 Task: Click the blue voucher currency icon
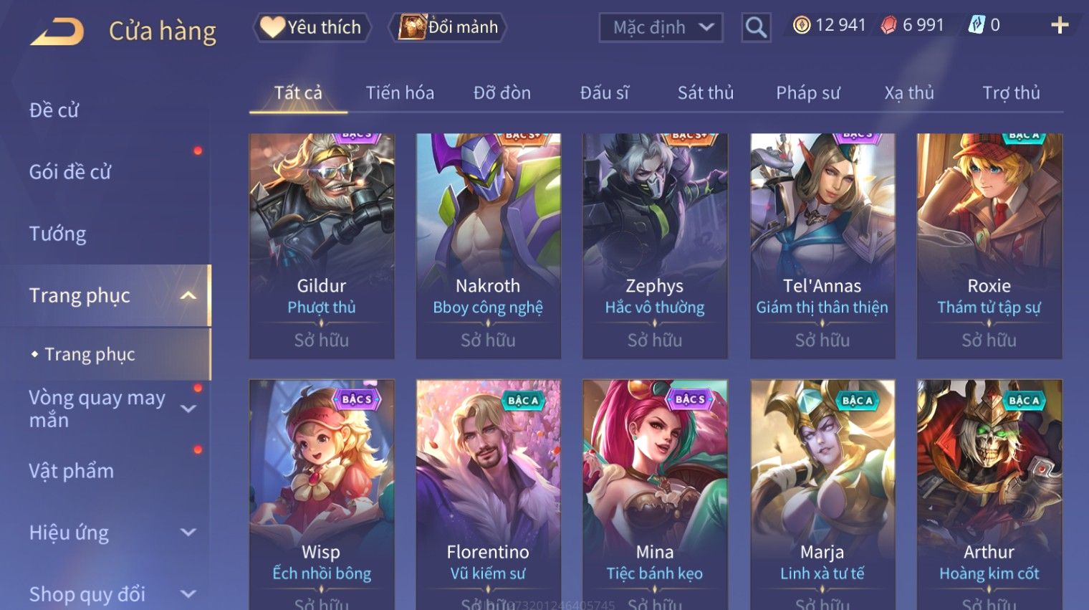point(977,25)
